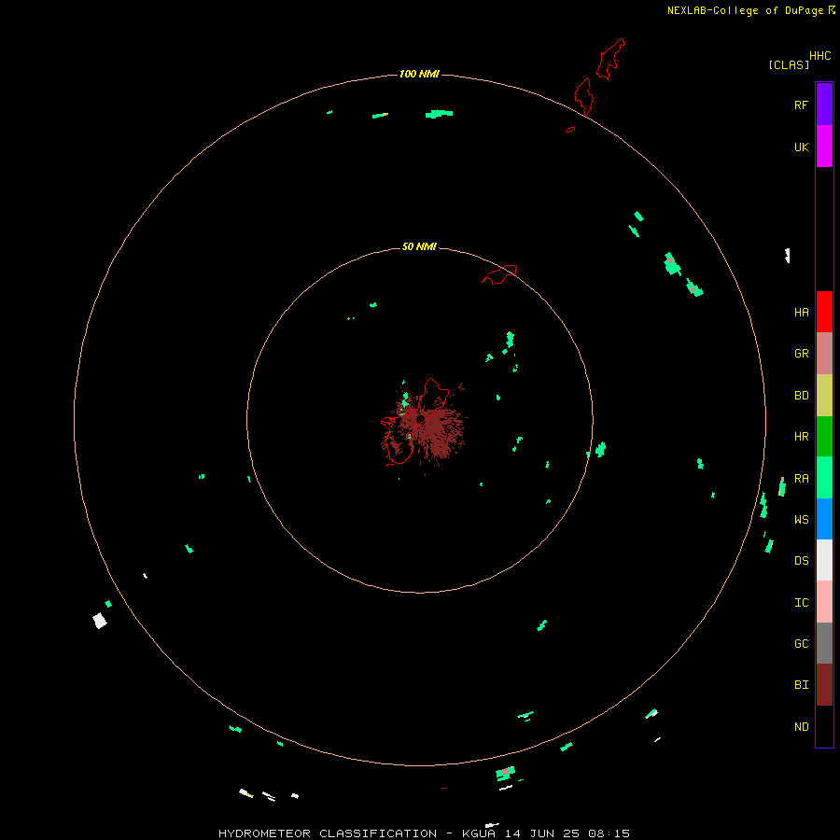Click the RF purple legend swatch
The image size is (840, 840).
[x=824, y=105]
